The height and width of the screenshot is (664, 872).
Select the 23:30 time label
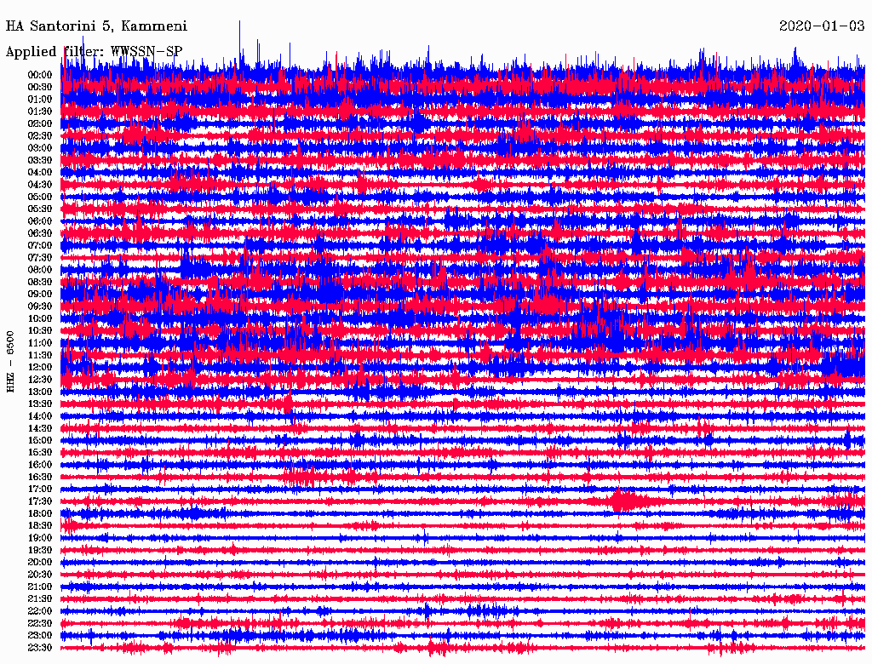pos(40,648)
